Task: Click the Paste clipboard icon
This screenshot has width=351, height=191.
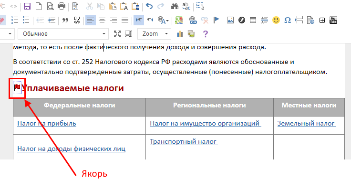Action: [x=113, y=6]
